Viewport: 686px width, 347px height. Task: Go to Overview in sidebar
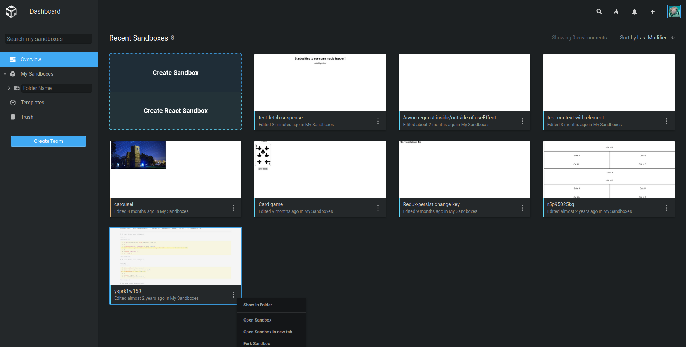(x=49, y=60)
